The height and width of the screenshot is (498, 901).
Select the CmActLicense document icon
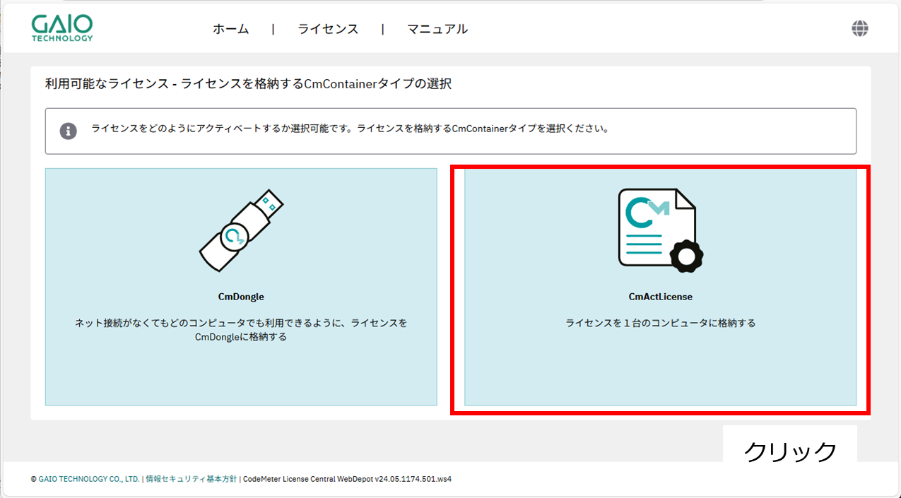tap(656, 227)
